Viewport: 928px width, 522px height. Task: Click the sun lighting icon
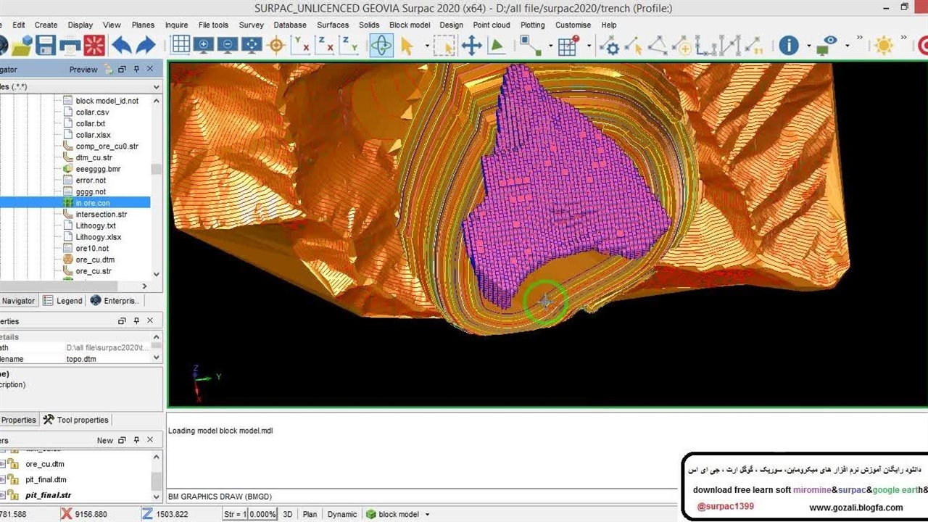[884, 46]
